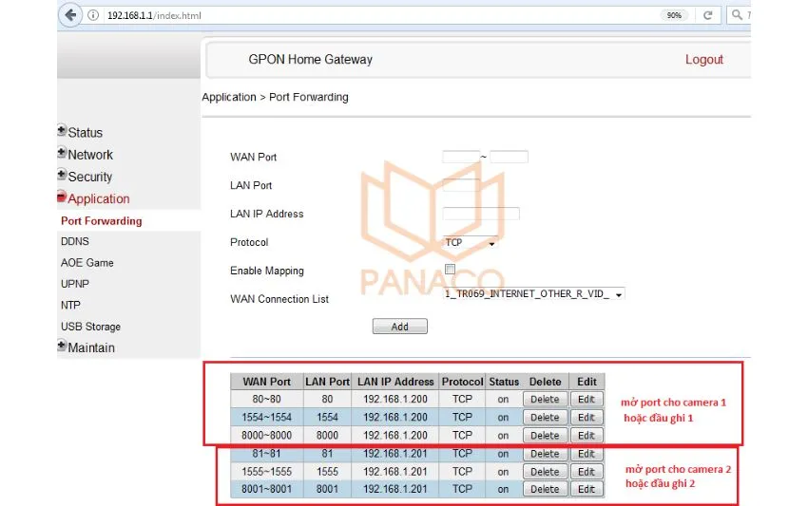Edit the 1554~1554 port rule
The width and height of the screenshot is (808, 506).
point(587,418)
